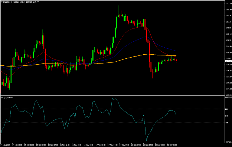Click the one-click trading arrow beside XAUUSD,H1
232x147 pixels.
(x=1, y=2)
